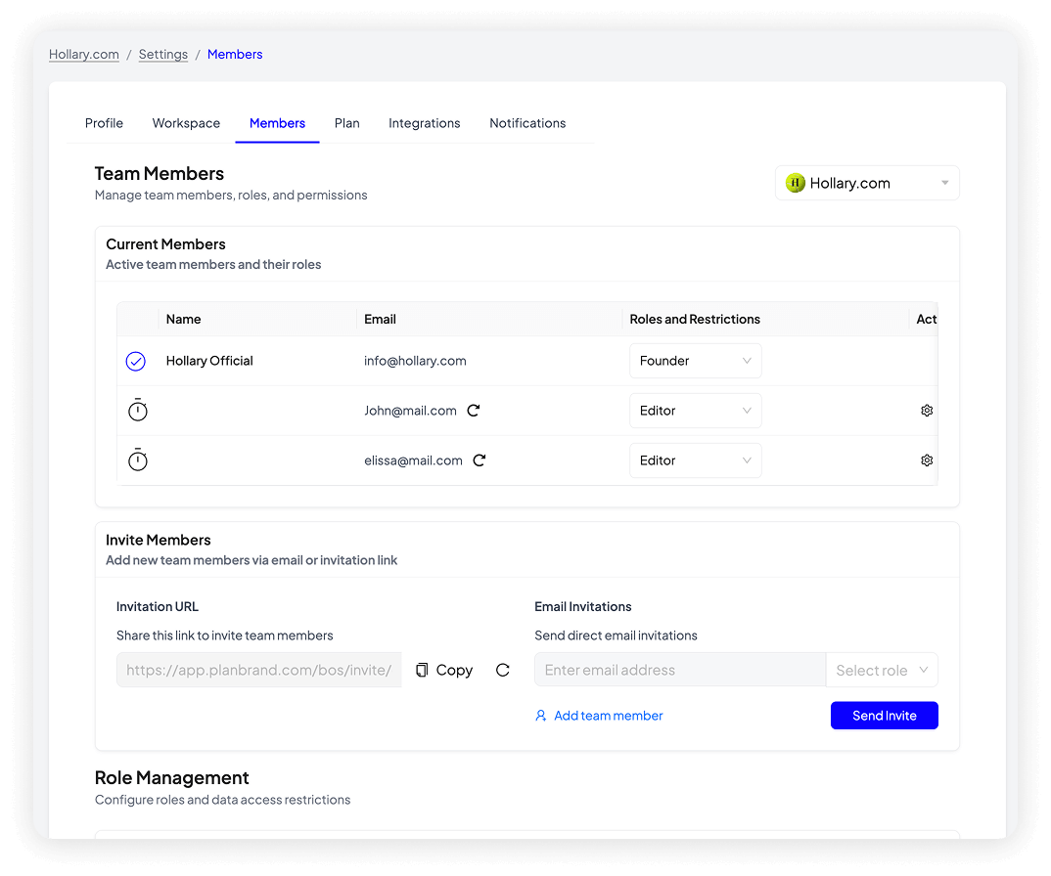Switch to the Integrations tab
This screenshot has width=1051, height=876.
424,123
